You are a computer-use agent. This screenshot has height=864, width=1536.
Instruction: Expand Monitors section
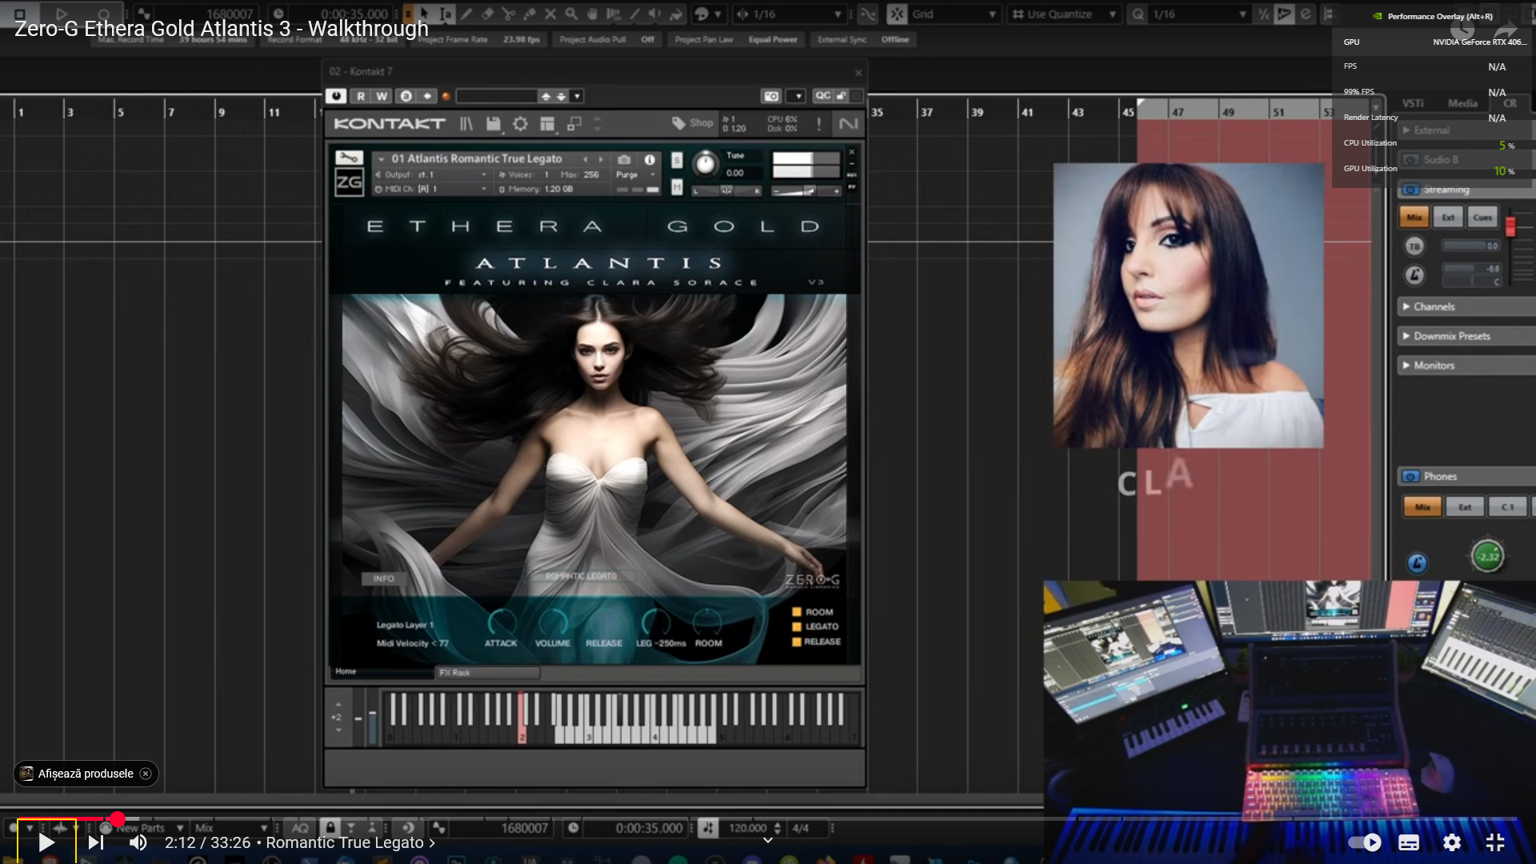[1467, 366]
